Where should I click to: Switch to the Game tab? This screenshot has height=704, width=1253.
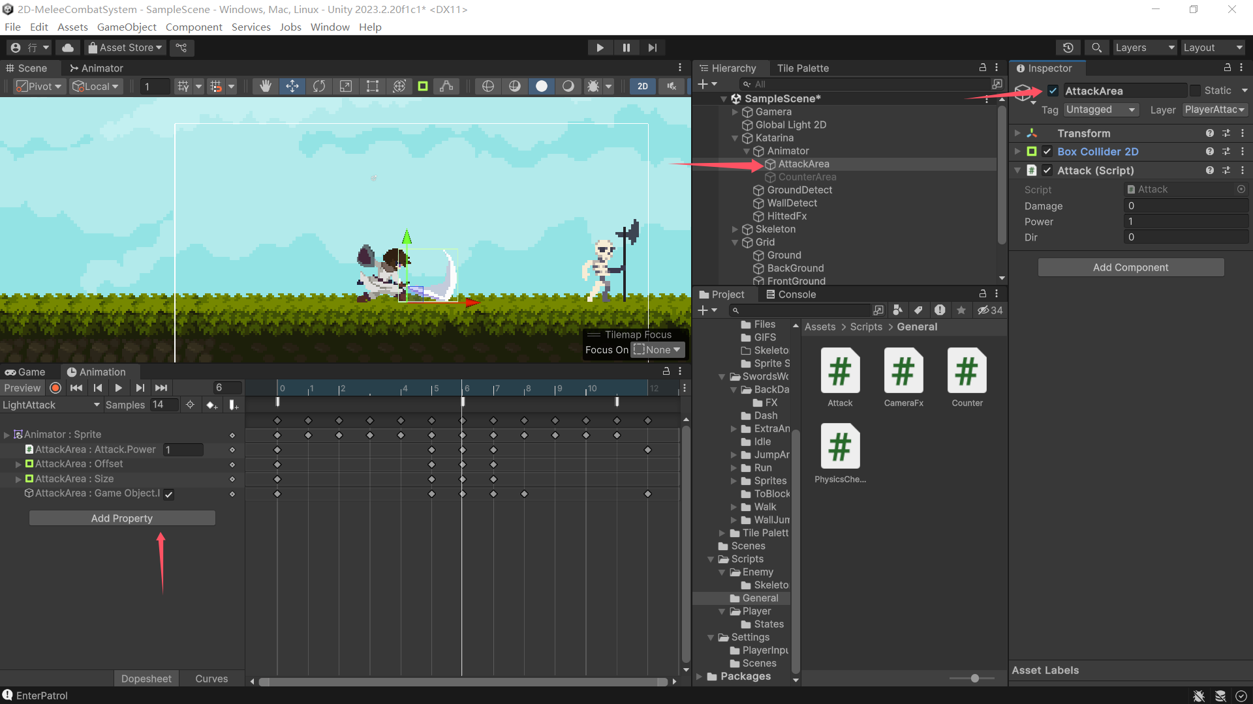(x=25, y=372)
